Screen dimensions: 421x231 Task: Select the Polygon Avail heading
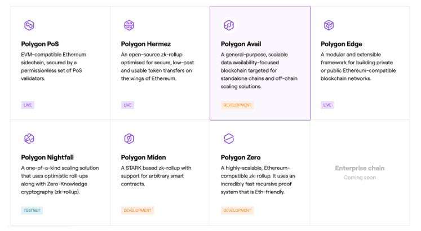coord(241,44)
